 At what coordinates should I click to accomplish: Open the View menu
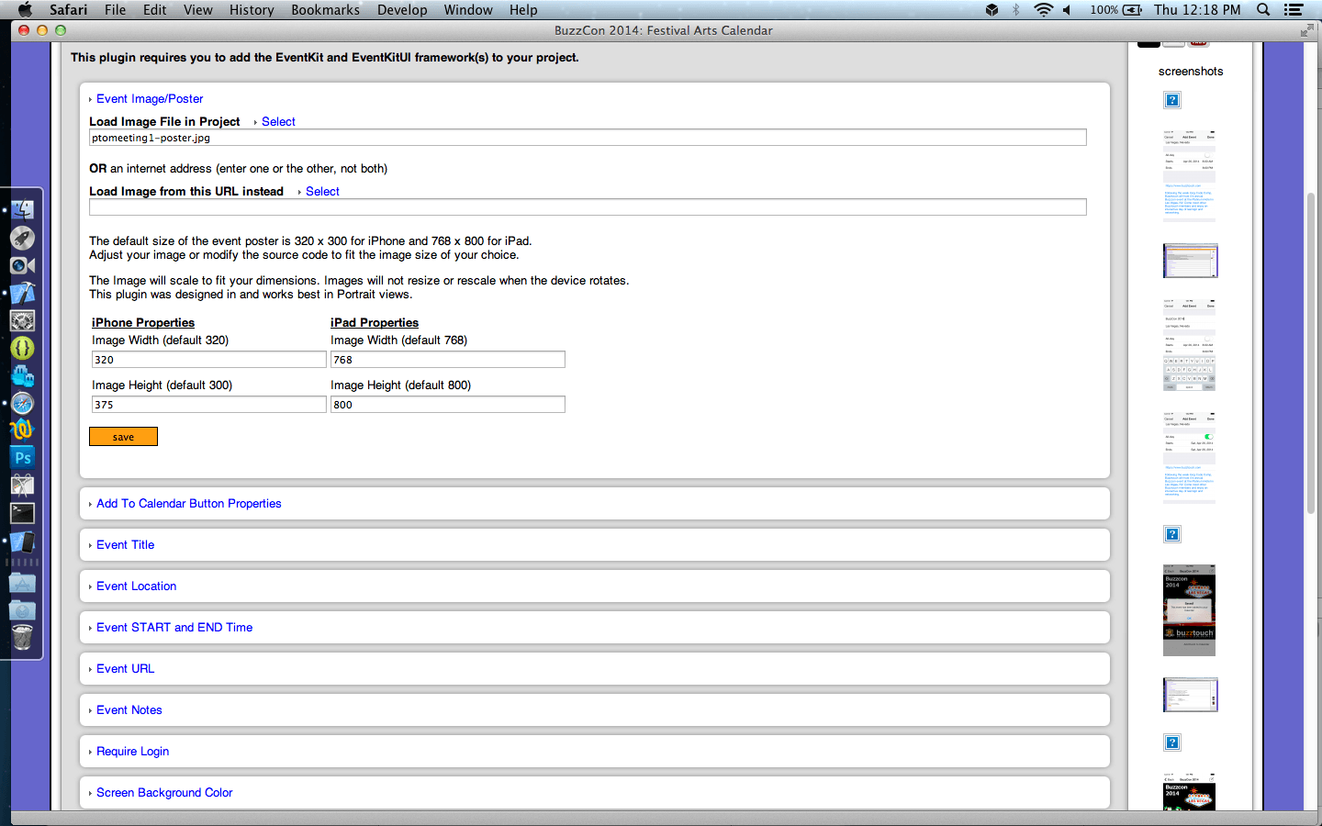pyautogui.click(x=197, y=10)
